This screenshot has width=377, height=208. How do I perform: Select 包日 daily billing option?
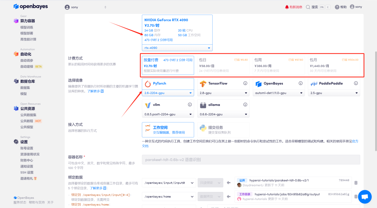pyautogui.click(x=223, y=65)
